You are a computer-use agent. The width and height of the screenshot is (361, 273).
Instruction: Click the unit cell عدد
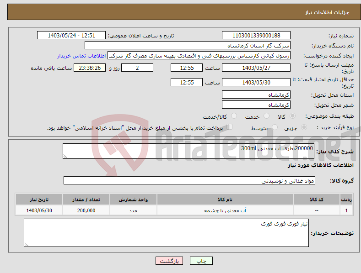click(x=133, y=210)
